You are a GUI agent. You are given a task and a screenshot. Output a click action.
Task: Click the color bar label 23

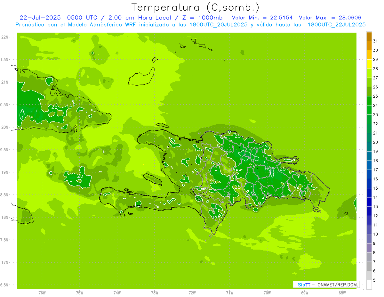[375, 115]
